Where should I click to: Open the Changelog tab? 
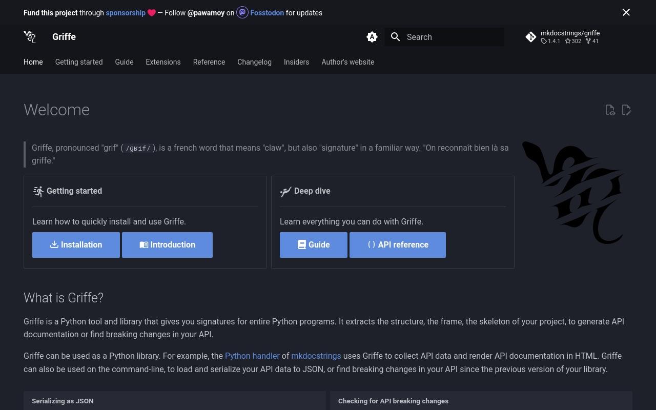point(254,62)
